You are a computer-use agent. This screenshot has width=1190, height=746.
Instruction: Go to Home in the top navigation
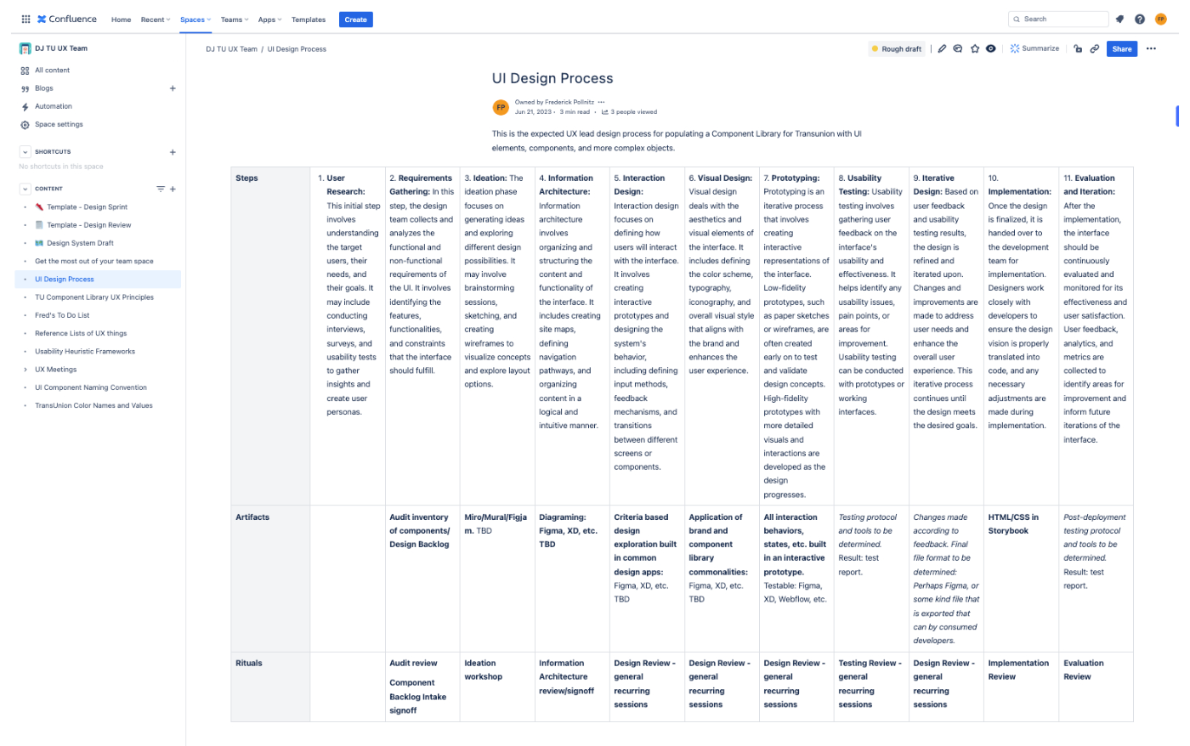click(x=121, y=20)
